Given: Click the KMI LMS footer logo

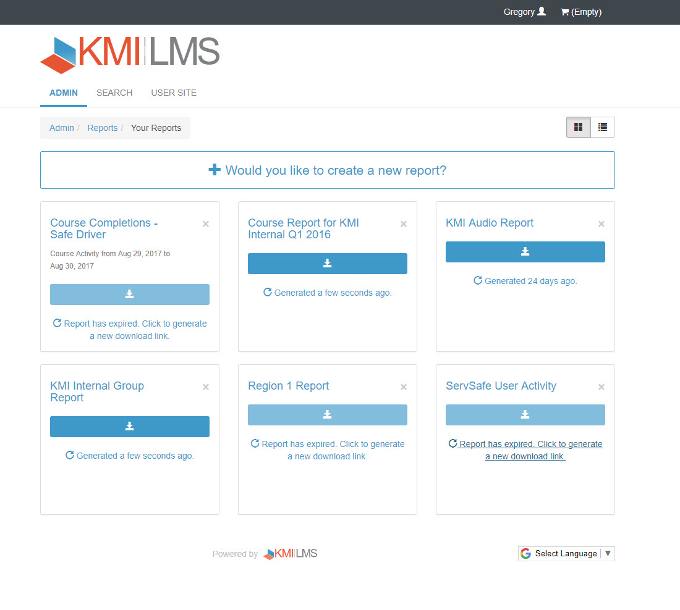Looking at the screenshot, I should [x=290, y=554].
